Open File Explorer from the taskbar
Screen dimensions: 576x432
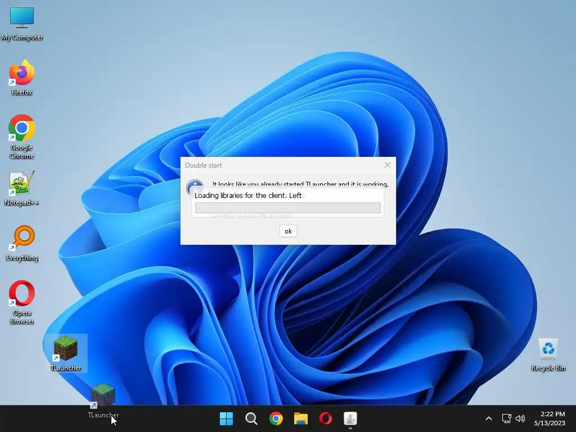click(x=301, y=418)
